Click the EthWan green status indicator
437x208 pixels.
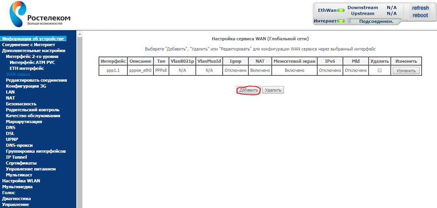341,11
